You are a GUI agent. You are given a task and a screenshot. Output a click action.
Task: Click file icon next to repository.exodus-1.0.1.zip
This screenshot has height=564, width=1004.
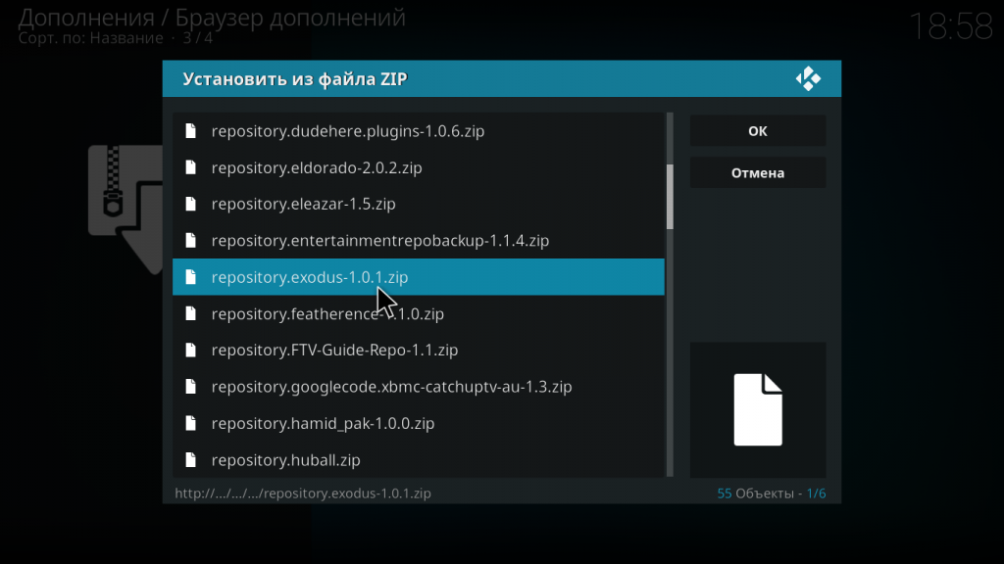pyautogui.click(x=190, y=277)
